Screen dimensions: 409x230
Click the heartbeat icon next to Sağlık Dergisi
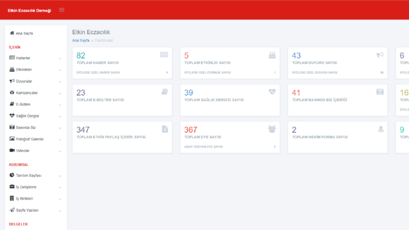(12, 116)
